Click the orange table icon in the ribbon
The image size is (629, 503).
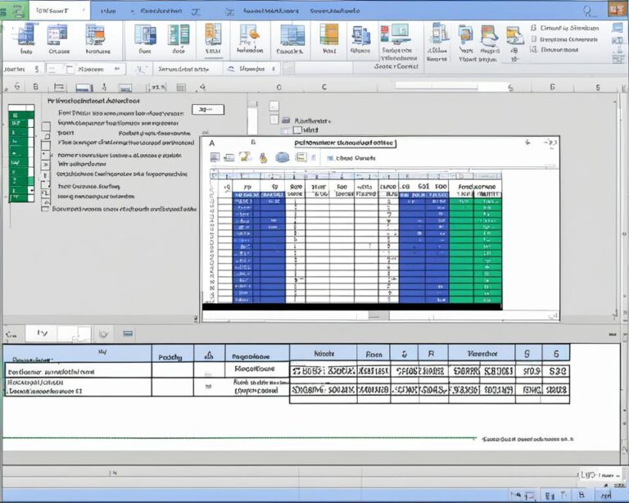[328, 34]
